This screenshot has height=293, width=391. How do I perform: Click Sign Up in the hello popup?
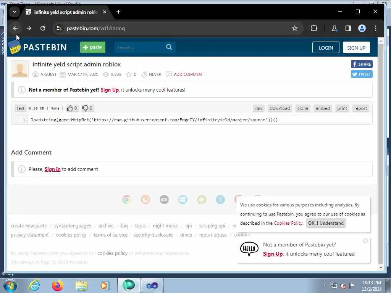[x=273, y=254]
